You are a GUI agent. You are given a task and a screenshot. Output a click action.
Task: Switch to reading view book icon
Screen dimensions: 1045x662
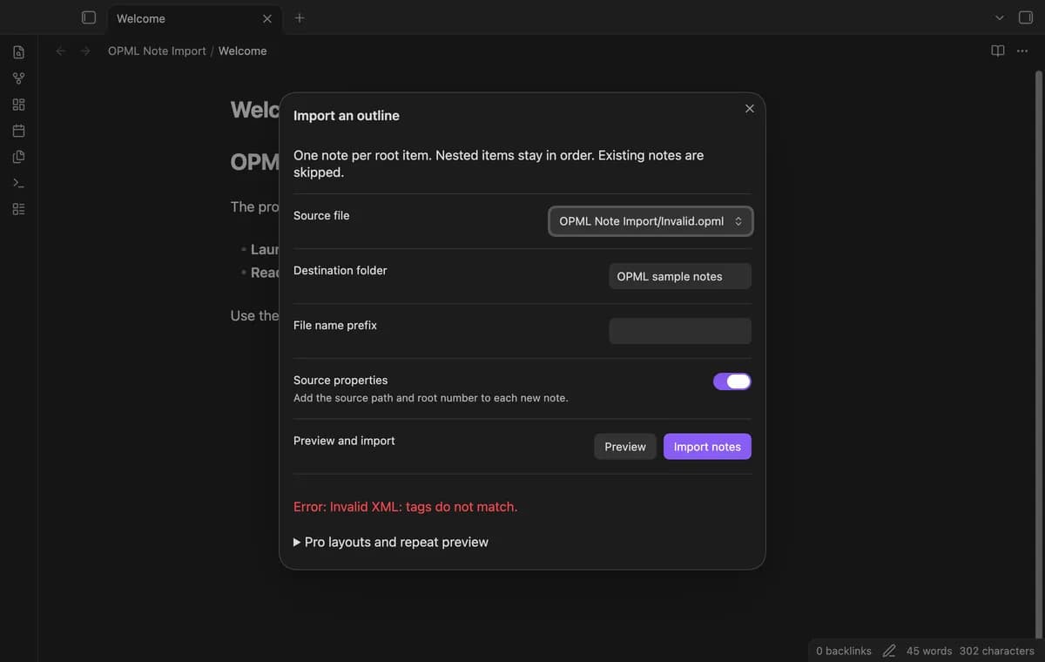click(998, 51)
